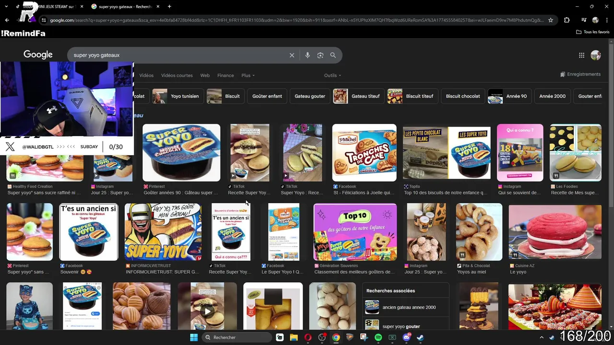
Task: Open the Tous les favoris bookmarks folder
Action: point(593,32)
